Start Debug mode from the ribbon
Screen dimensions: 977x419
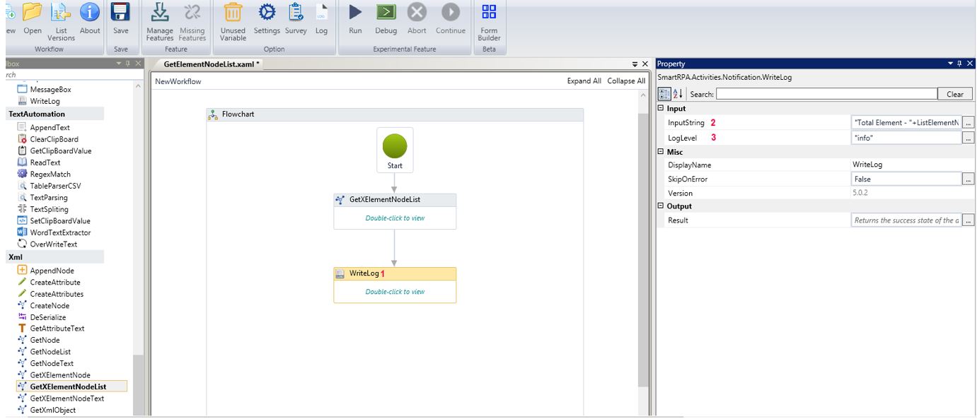tap(386, 13)
